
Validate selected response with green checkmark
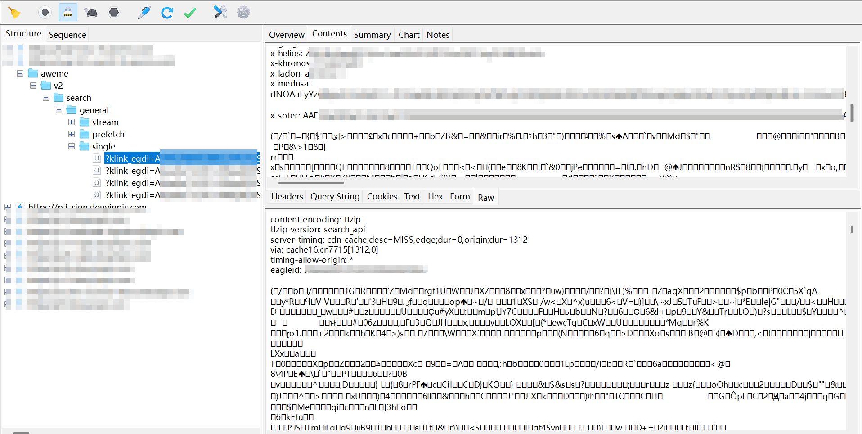coord(190,13)
